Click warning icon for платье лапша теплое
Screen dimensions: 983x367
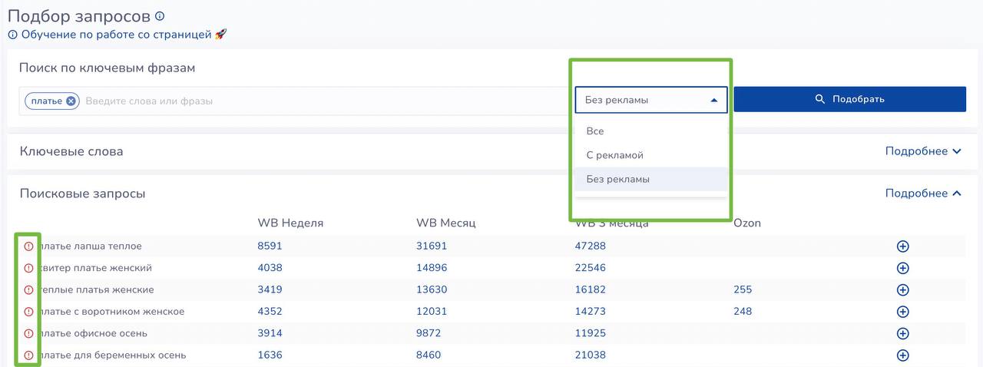29,246
